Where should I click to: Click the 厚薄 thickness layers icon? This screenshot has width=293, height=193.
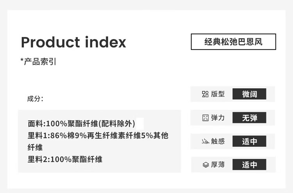pyautogui.click(x=206, y=165)
